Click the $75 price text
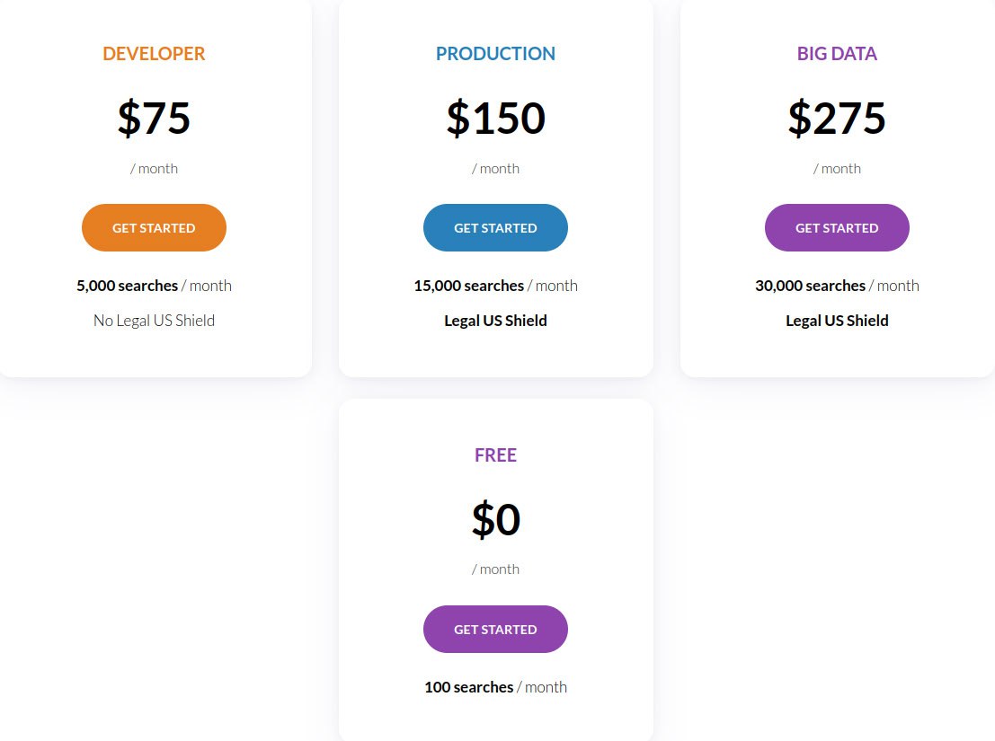 pos(154,119)
